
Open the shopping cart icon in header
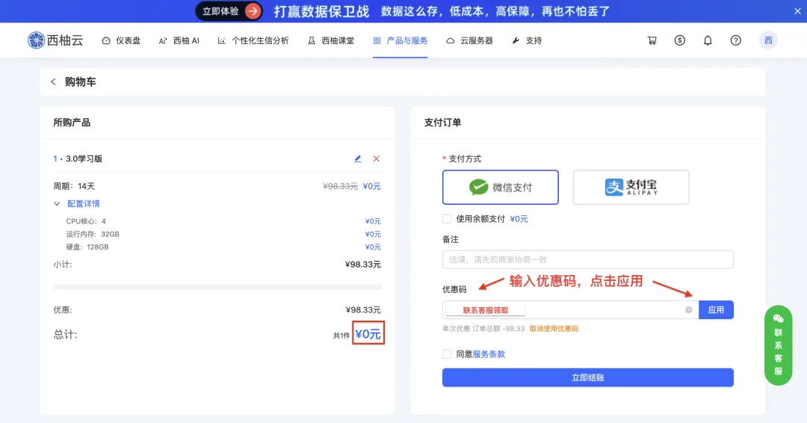pos(652,40)
